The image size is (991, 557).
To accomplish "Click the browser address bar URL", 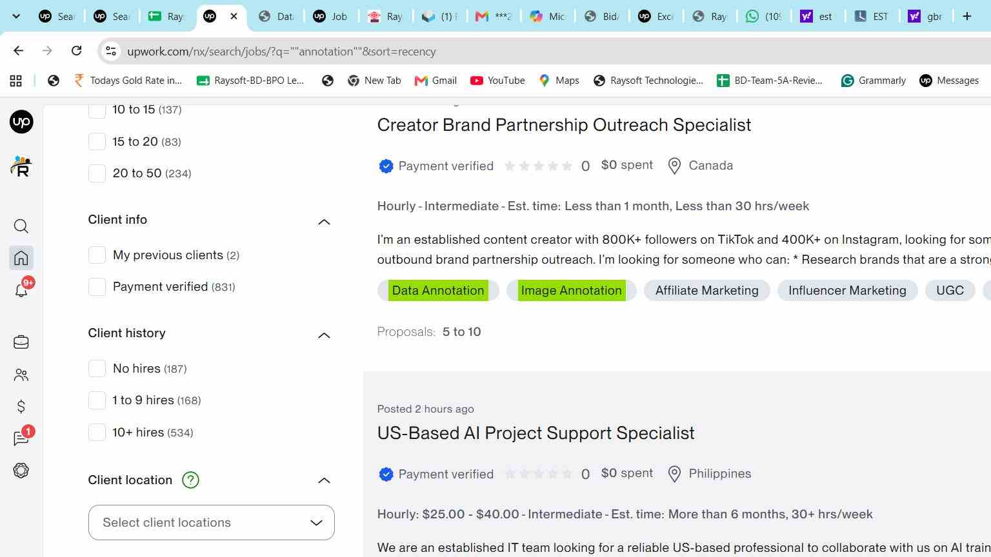I will 281,52.
